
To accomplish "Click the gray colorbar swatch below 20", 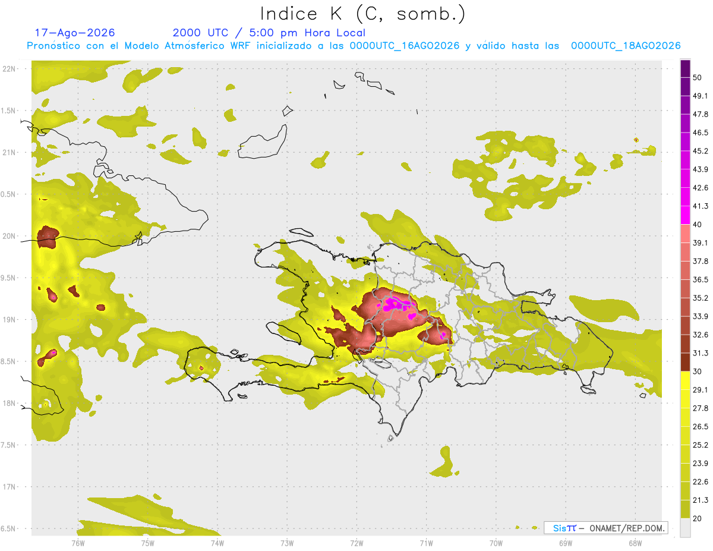I will pyautogui.click(x=685, y=527).
